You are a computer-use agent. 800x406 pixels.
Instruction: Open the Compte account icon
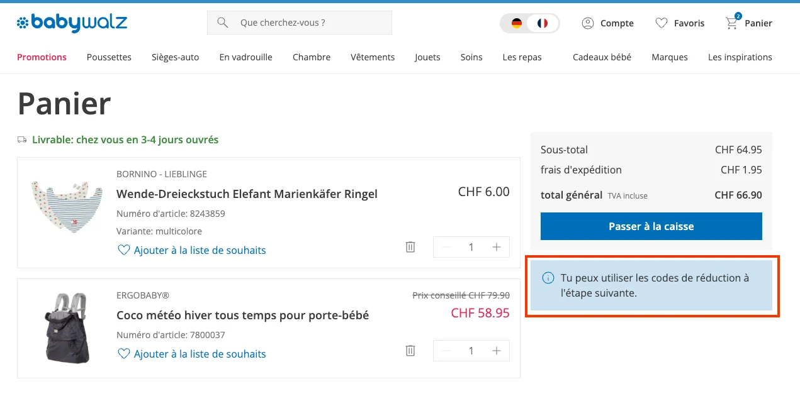click(x=589, y=23)
